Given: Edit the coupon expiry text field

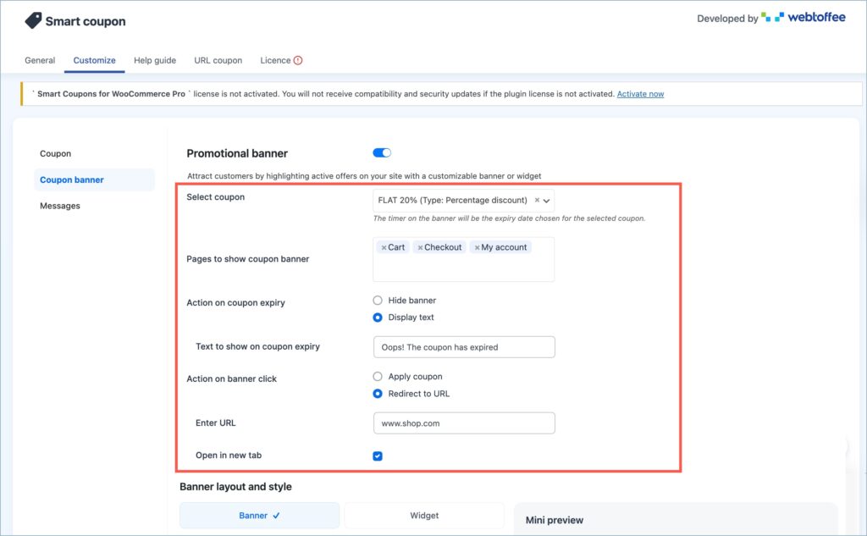Looking at the screenshot, I should click(464, 346).
